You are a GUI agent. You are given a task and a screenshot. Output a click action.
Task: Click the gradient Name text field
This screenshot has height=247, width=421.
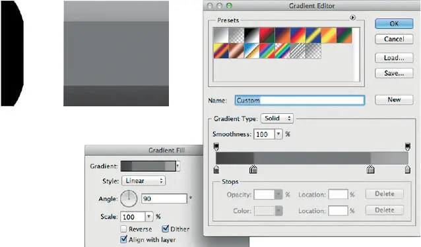(300, 101)
